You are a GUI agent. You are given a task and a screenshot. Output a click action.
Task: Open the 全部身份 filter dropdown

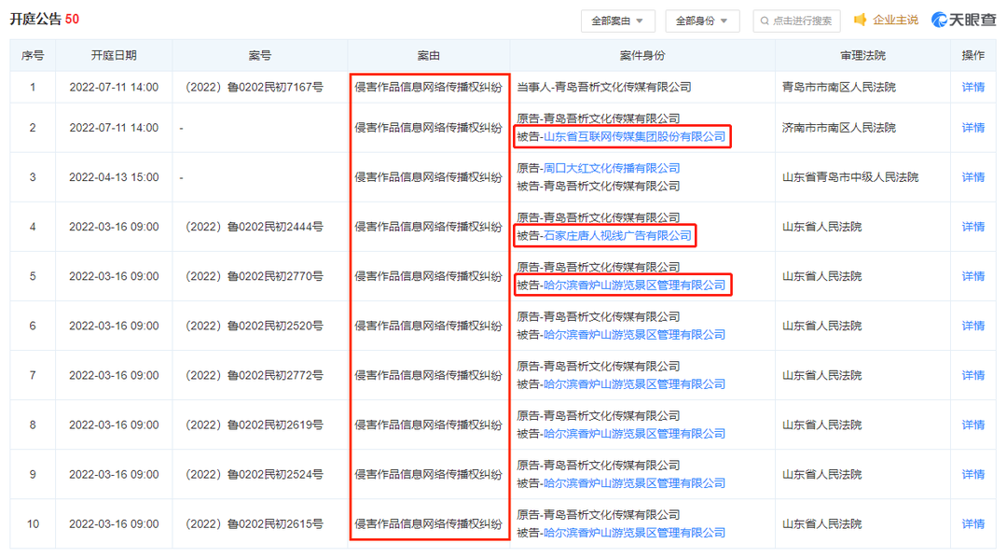coord(702,21)
